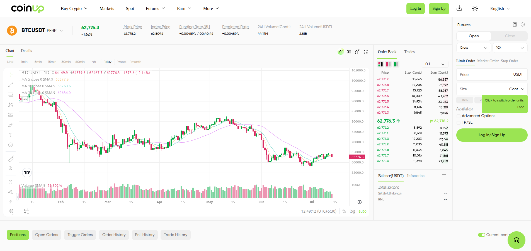This screenshot has width=531, height=251.
Task: Open the Cross margin mode dropdown
Action: [x=474, y=48]
